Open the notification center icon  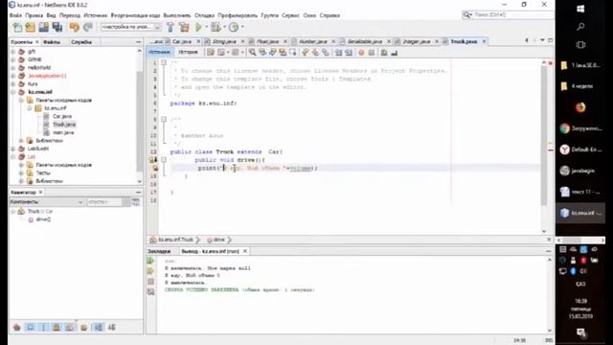(x=580, y=333)
